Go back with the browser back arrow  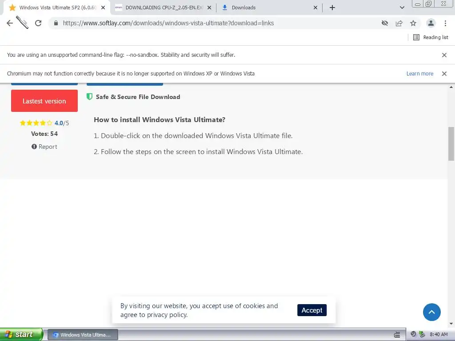pyautogui.click(x=10, y=23)
